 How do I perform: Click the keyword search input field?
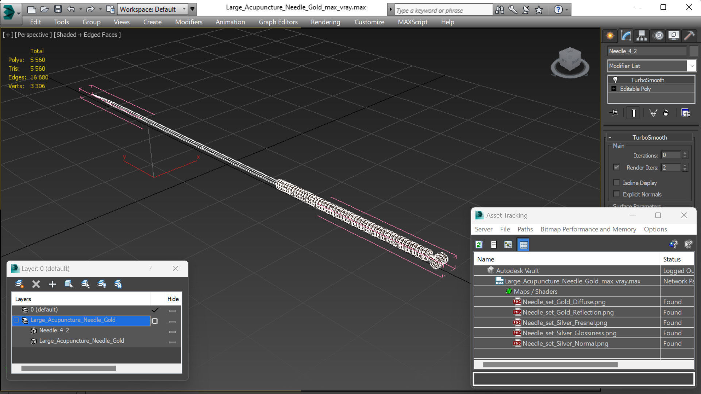(443, 10)
